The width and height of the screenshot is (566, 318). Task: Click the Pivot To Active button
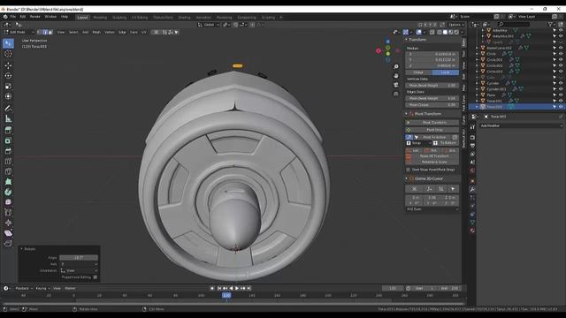click(432, 137)
